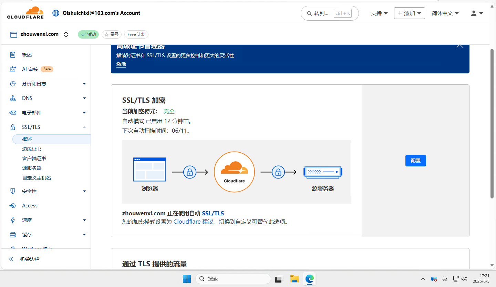Image resolution: width=496 pixels, height=287 pixels.
Task: Click Microsoft Edge taskbar icon
Action: click(x=309, y=279)
